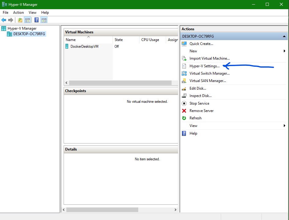Expand the View submenu in Actions
The width and height of the screenshot is (289, 220).
point(284,126)
